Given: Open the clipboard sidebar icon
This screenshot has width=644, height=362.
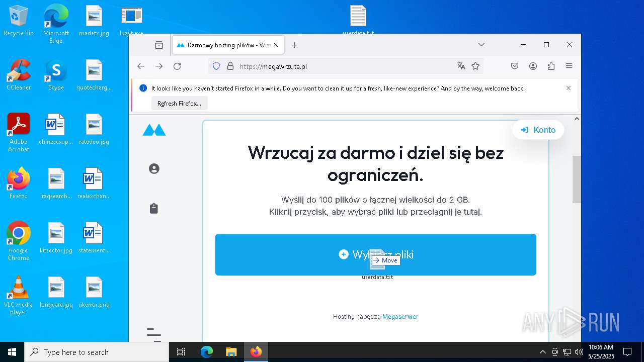Looking at the screenshot, I should click(x=154, y=208).
